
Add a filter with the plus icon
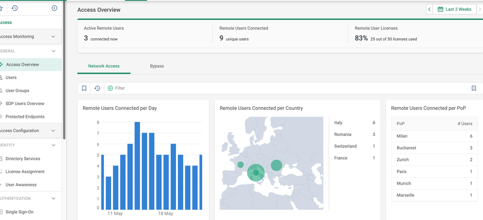click(110, 88)
